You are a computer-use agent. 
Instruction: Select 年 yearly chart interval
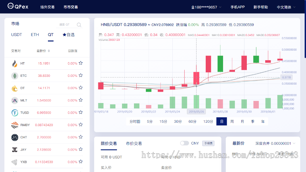pyautogui.click(x=263, y=121)
